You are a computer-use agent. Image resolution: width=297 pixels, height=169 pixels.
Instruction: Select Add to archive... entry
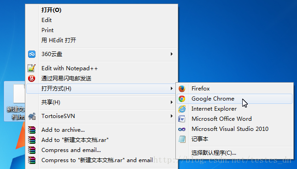(101, 130)
